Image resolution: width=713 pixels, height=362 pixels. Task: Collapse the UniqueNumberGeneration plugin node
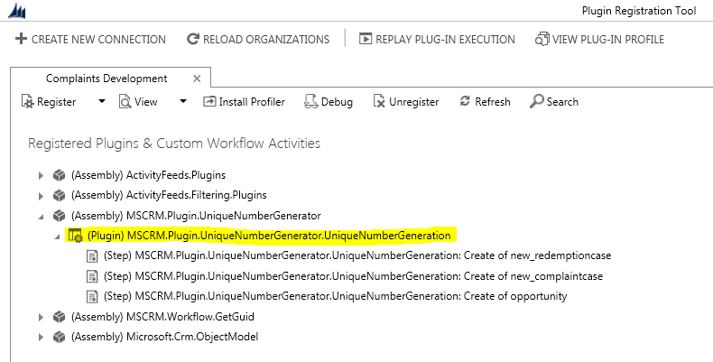click(57, 237)
